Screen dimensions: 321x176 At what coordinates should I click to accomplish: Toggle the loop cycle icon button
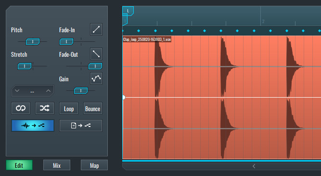point(21,108)
